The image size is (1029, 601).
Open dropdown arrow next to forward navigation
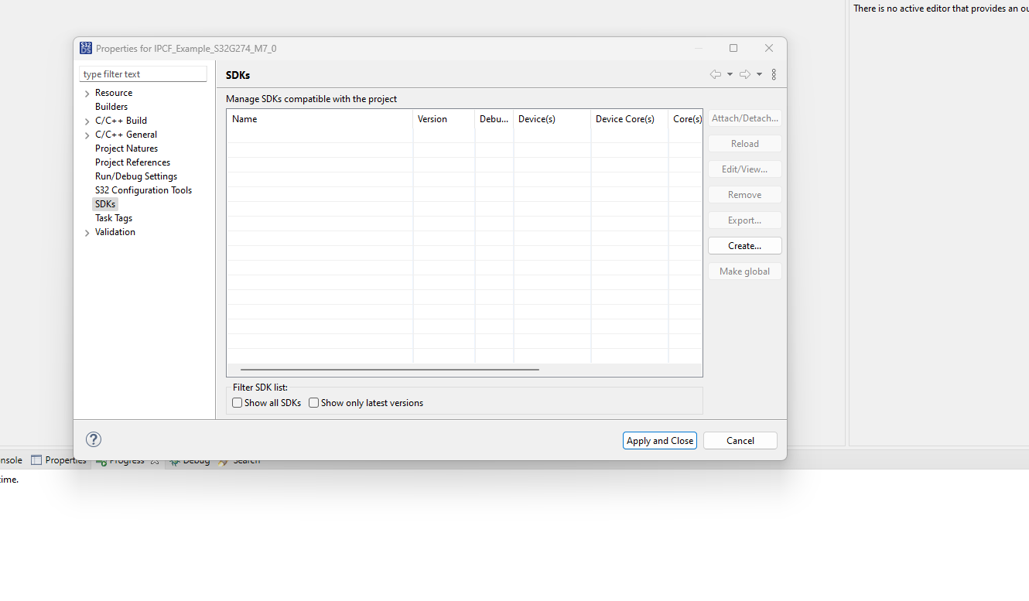pyautogui.click(x=759, y=74)
